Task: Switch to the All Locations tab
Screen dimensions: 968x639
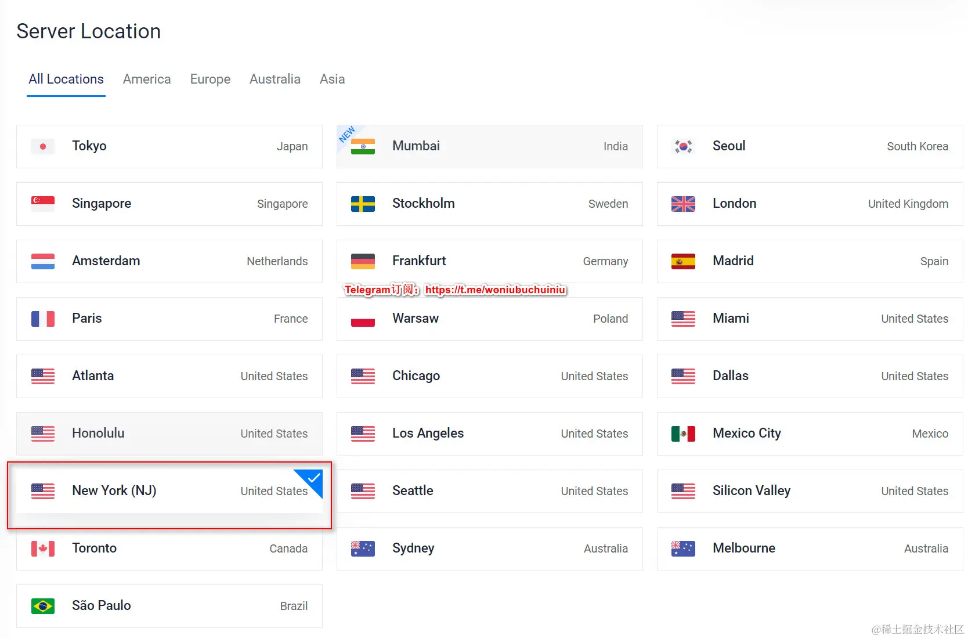Action: pos(66,79)
